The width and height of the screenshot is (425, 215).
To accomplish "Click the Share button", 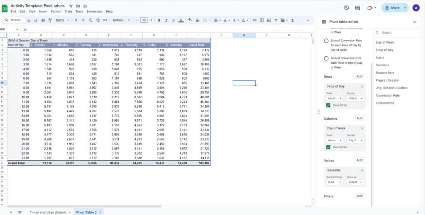I will click(392, 8).
